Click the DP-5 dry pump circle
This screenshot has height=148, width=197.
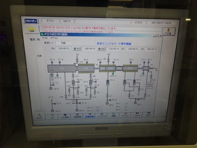pyautogui.click(x=51, y=88)
